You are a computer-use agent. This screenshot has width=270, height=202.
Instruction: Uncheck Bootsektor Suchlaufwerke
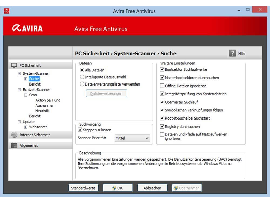pyautogui.click(x=162, y=69)
